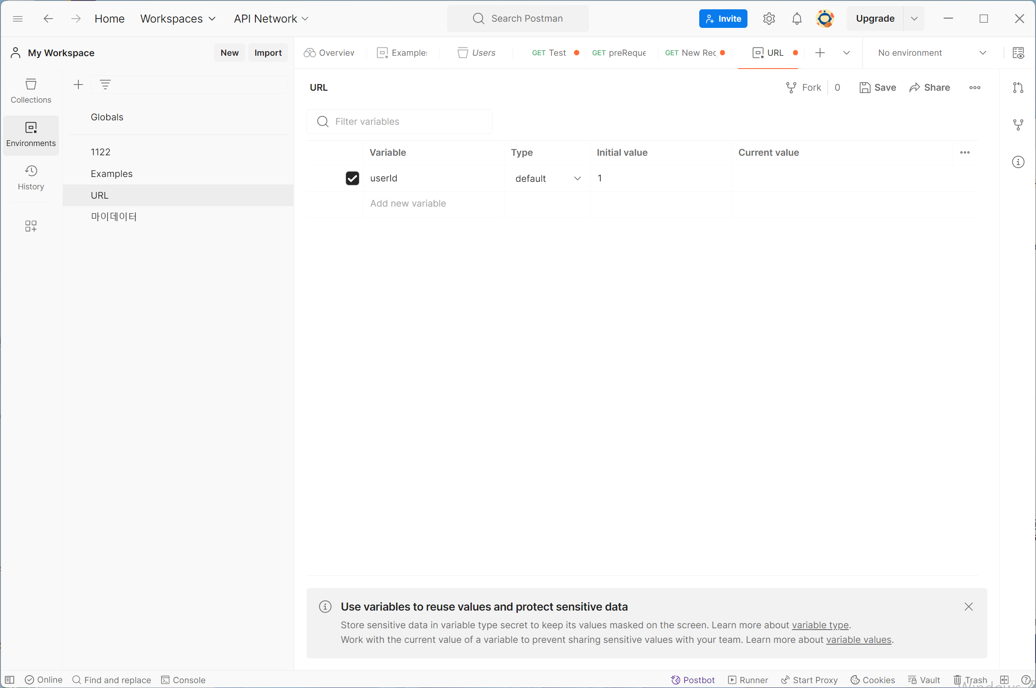Uncheck the userId variable checkbox
This screenshot has height=688, width=1036.
click(x=352, y=178)
